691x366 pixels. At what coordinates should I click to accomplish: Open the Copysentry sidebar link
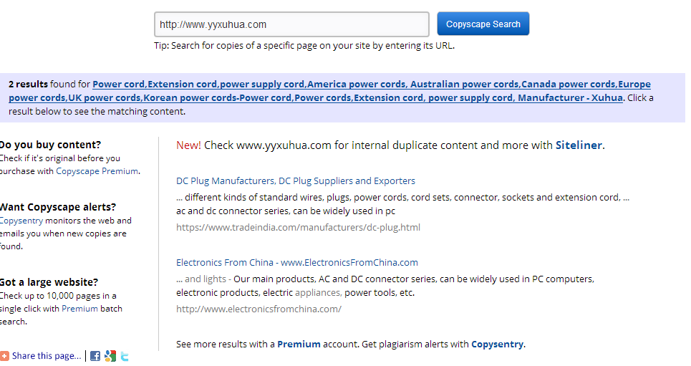point(21,221)
